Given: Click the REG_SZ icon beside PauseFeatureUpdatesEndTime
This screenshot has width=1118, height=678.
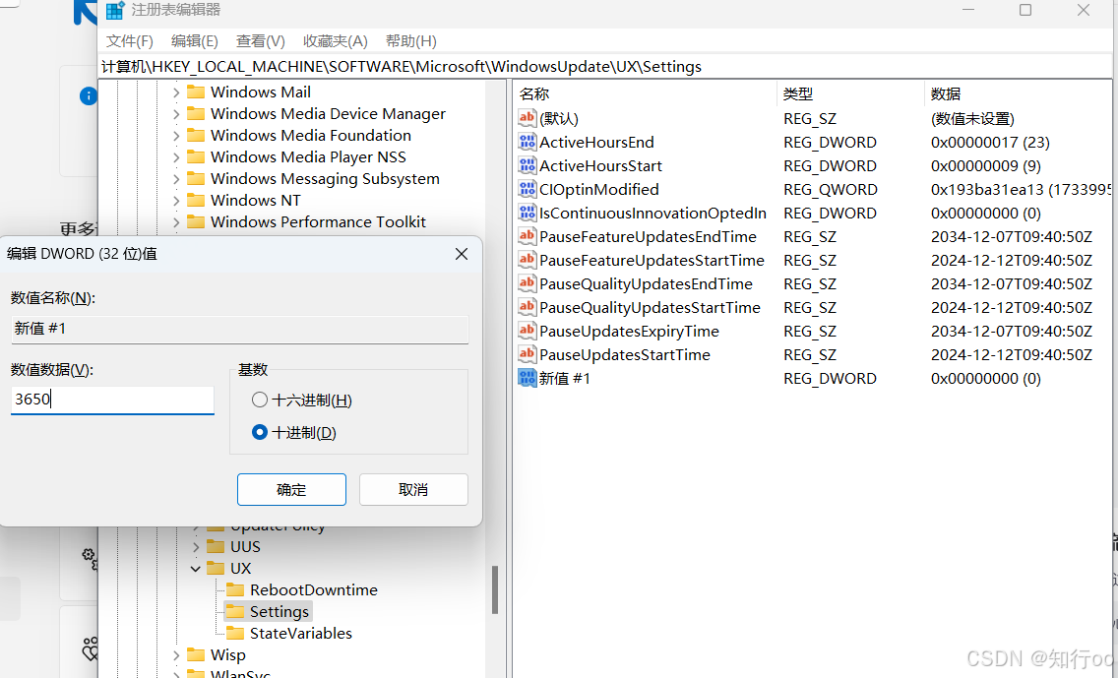Looking at the screenshot, I should pyautogui.click(x=527, y=236).
